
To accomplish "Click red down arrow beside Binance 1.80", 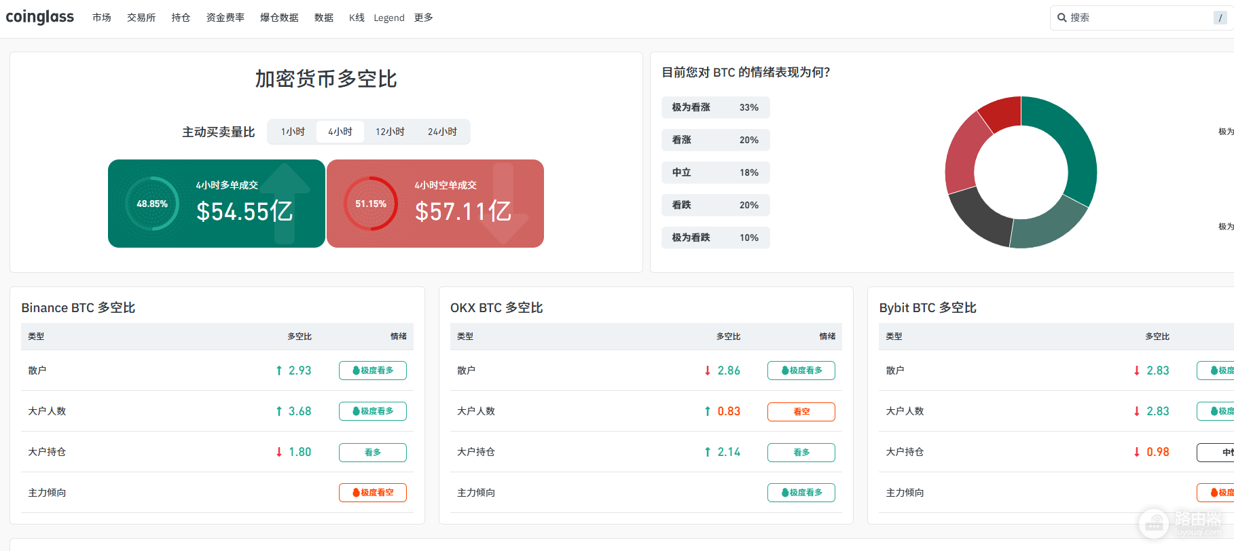I will (279, 452).
